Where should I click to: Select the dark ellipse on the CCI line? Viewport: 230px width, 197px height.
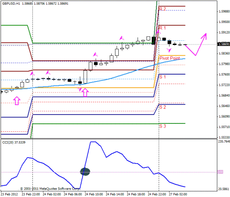click(85, 172)
